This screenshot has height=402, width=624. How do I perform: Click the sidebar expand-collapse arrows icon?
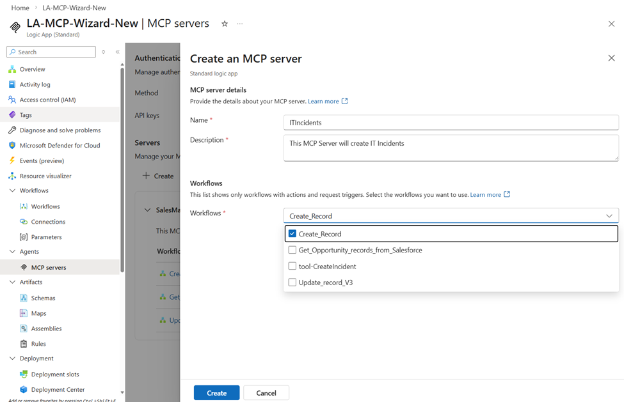tap(104, 52)
